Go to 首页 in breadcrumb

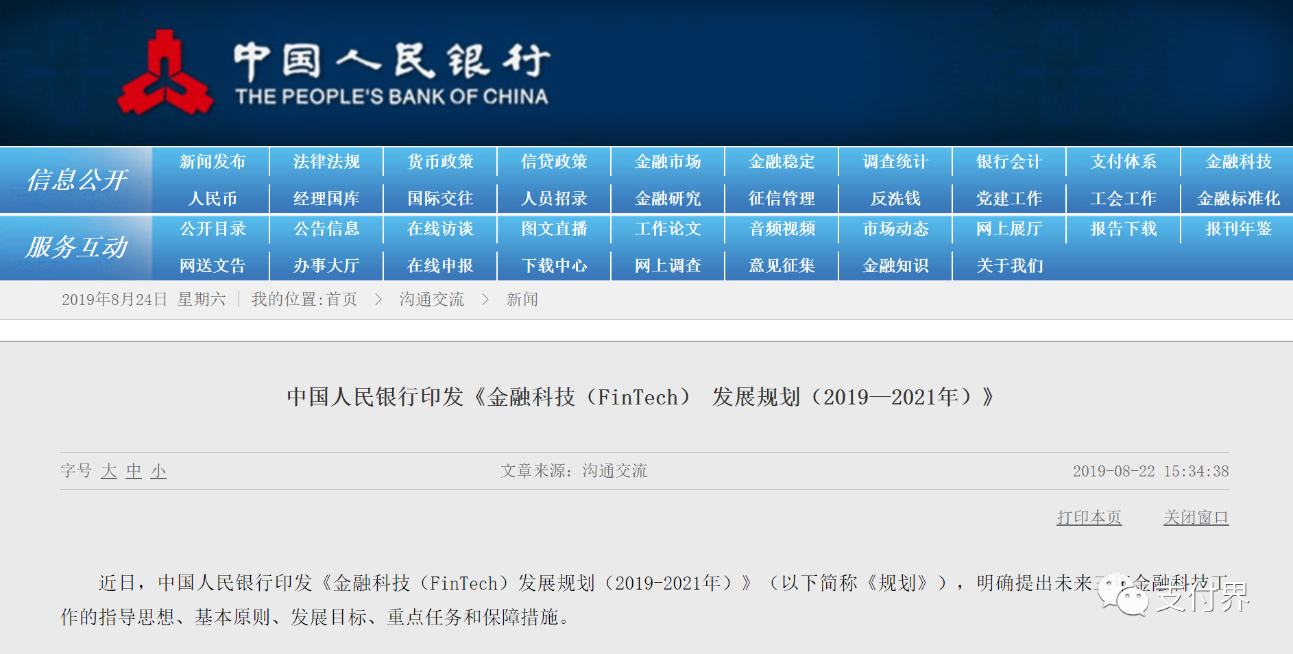coord(341,300)
